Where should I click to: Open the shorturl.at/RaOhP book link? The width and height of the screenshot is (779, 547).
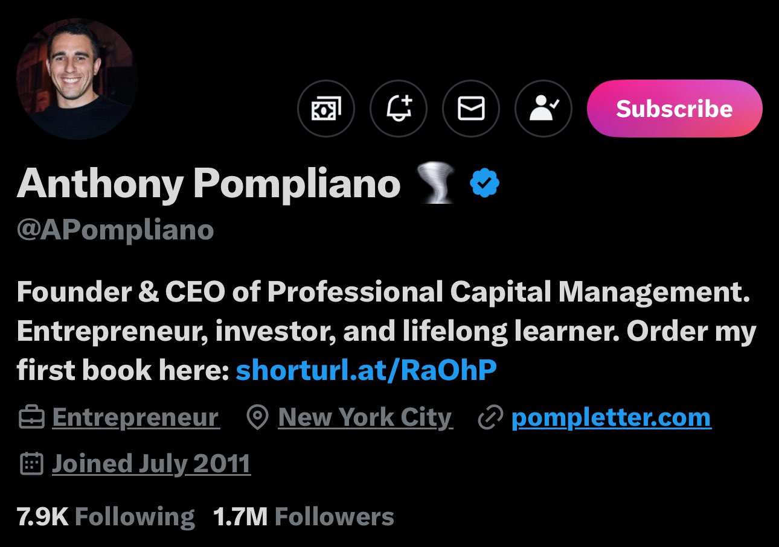pos(366,371)
